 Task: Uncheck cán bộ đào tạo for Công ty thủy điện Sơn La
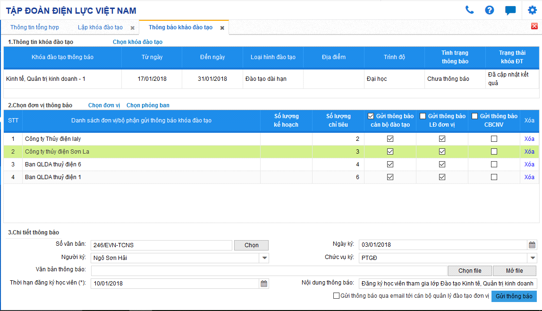click(390, 152)
